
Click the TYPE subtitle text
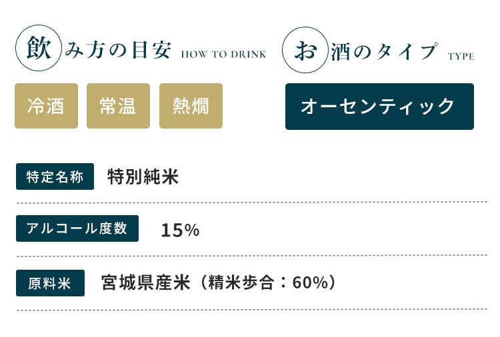click(461, 57)
